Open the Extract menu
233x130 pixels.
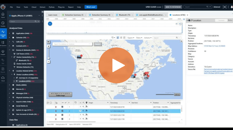tap(42, 7)
